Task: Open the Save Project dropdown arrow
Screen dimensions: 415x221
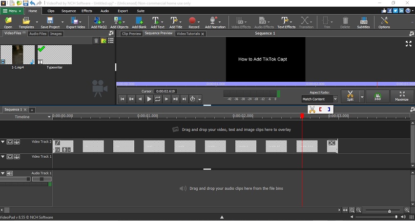Action: pos(62,22)
